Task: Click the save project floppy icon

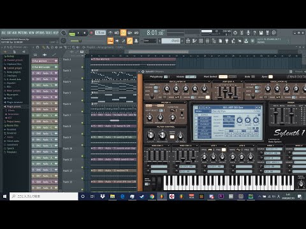Action: click(261, 32)
